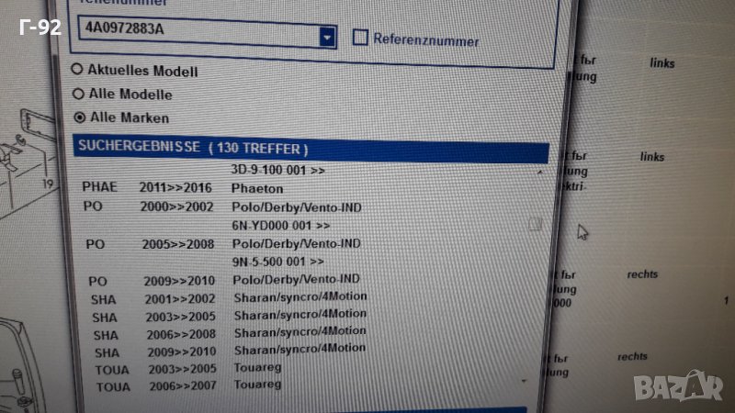Select the Alle Marken radio button
The height and width of the screenshot is (413, 735).
[79, 117]
